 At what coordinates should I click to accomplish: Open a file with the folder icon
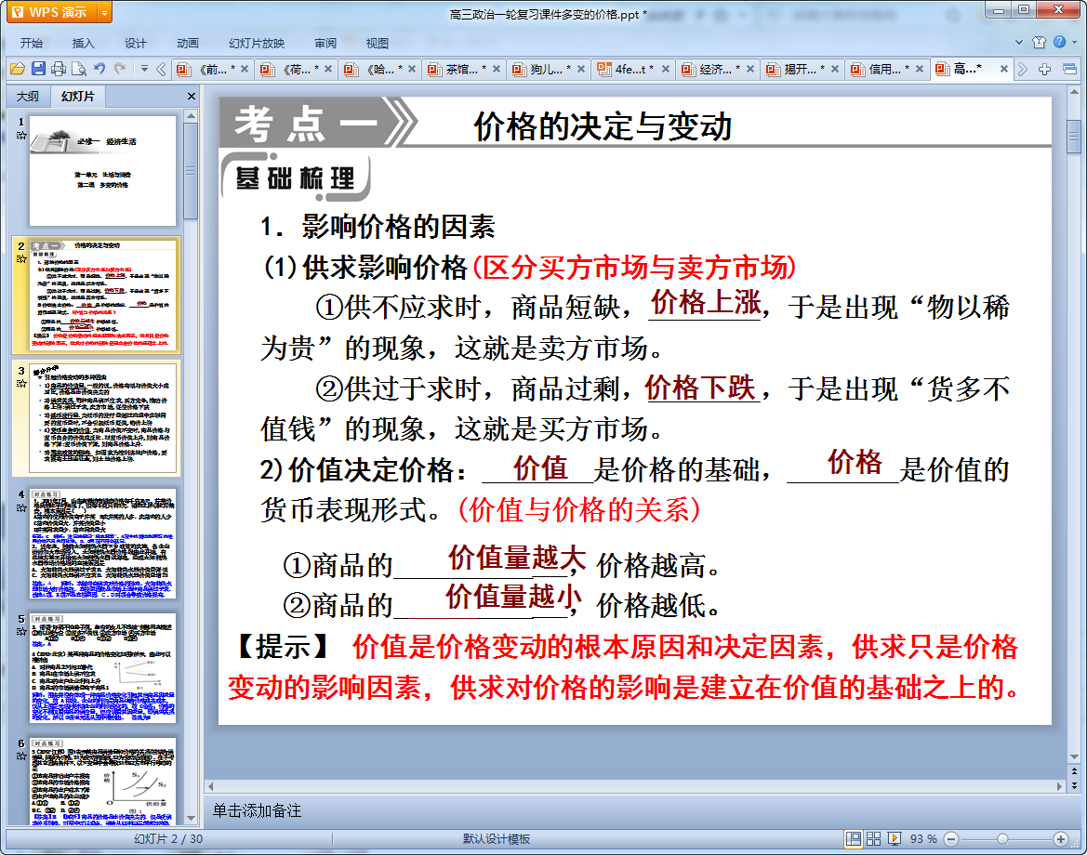[x=18, y=69]
